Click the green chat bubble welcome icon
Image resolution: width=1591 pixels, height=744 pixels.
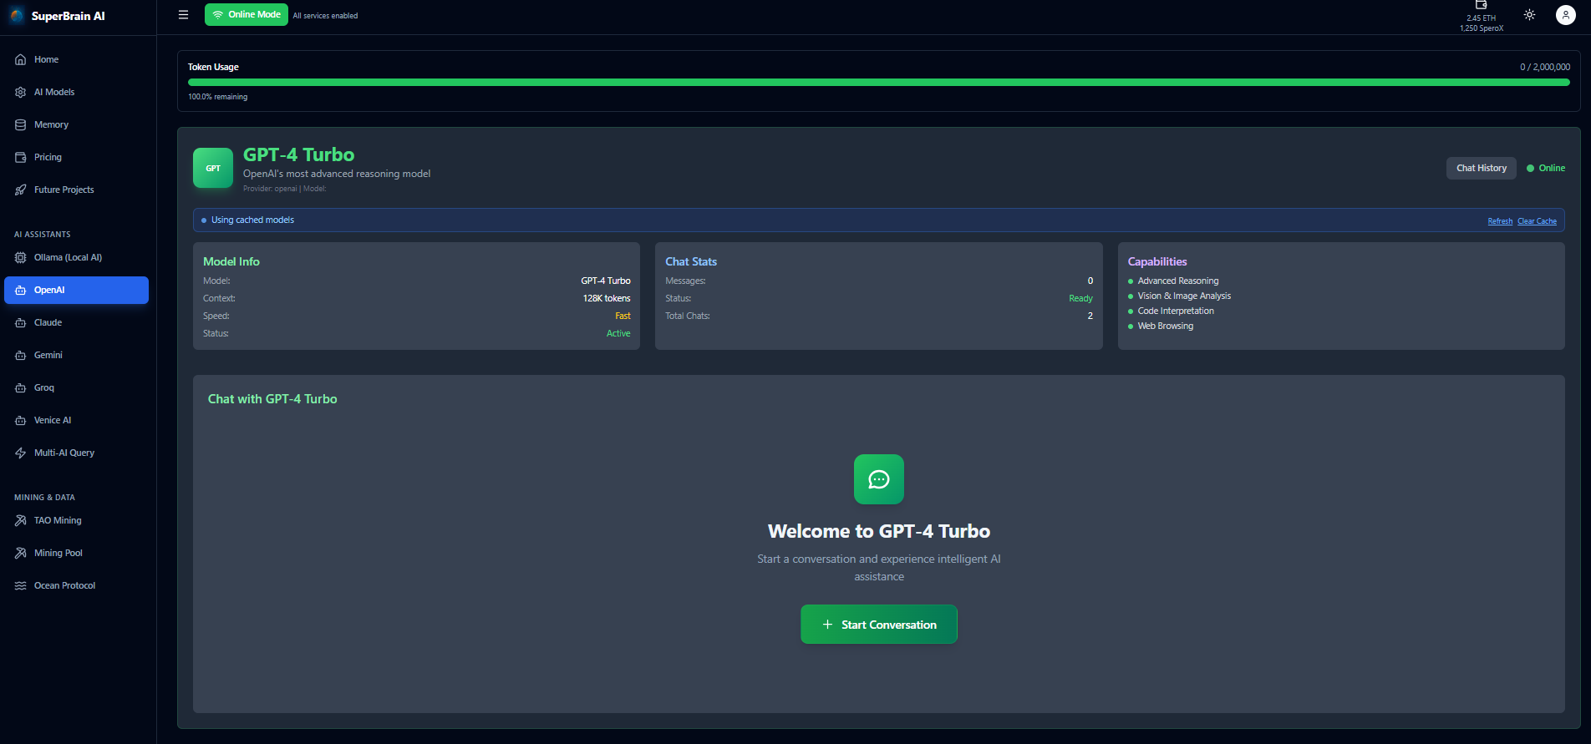click(x=879, y=479)
